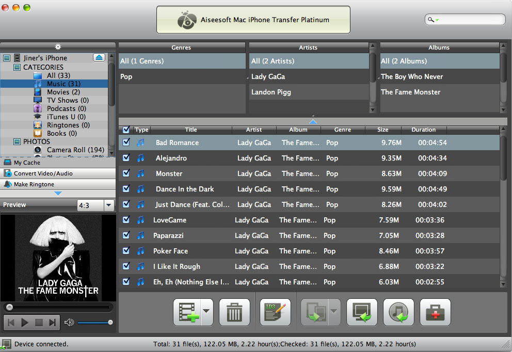This screenshot has width=512, height=352.
Task: Click the gear settings icon above the device tree
Action: pos(58,46)
